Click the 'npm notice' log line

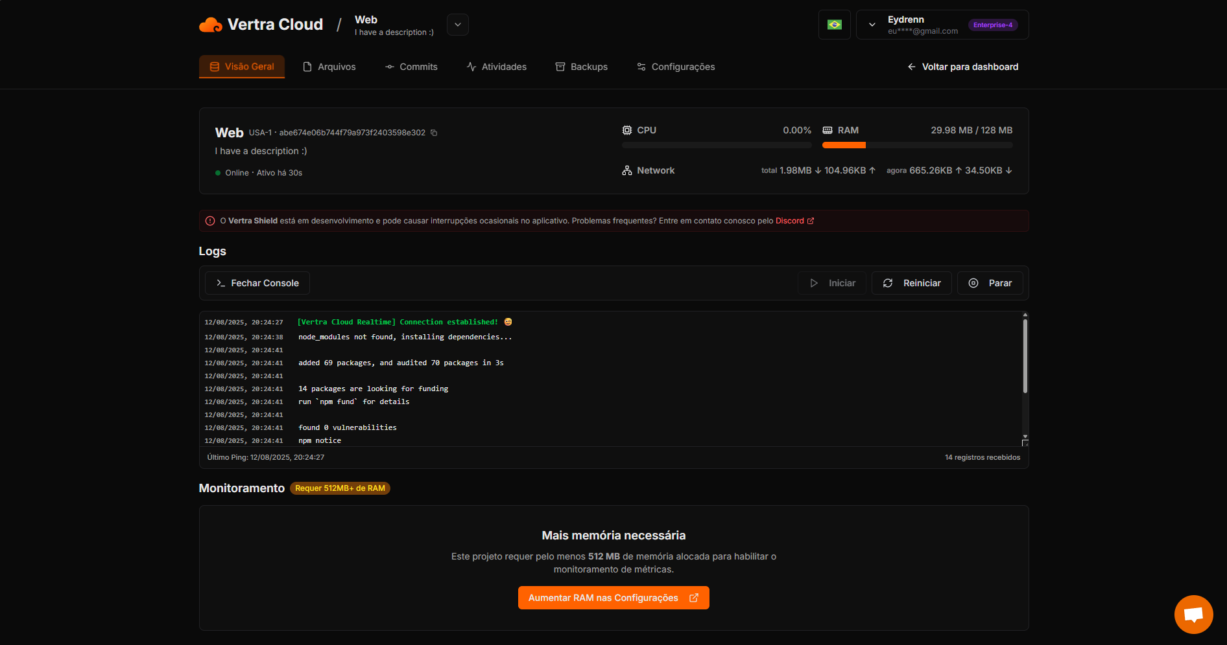[320, 440]
